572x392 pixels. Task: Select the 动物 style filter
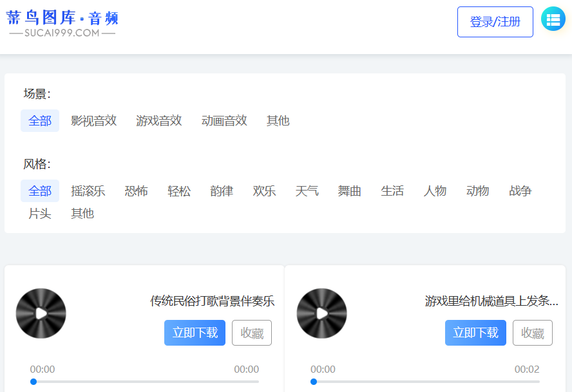(477, 191)
